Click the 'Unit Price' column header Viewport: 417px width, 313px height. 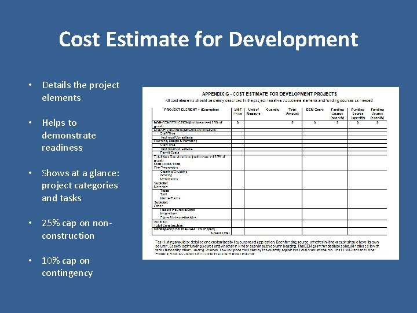pos(237,111)
